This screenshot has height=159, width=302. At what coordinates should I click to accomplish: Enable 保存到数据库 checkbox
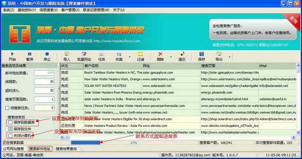[10, 122]
